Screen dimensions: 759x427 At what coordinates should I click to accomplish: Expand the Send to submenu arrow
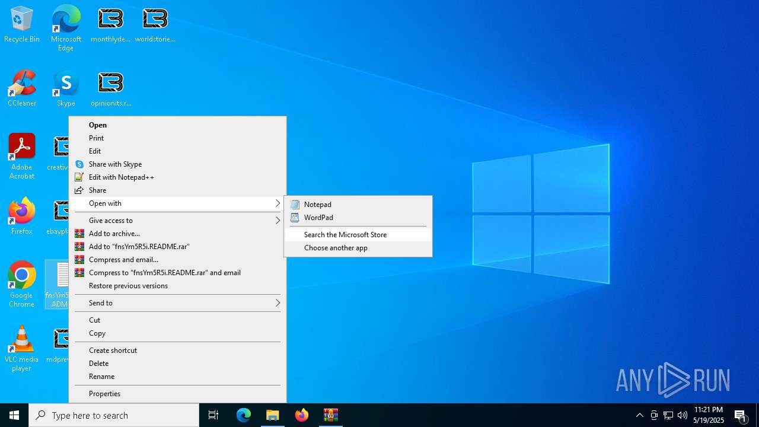tap(278, 303)
